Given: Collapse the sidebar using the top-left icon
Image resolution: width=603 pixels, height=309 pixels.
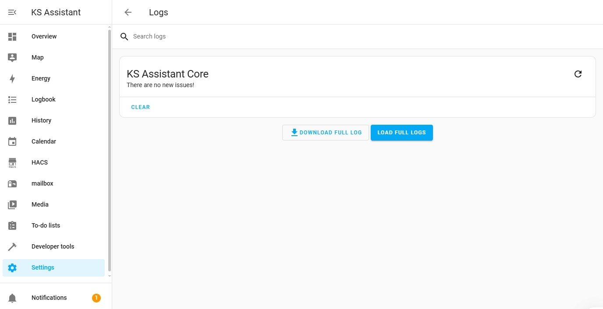Looking at the screenshot, I should click(12, 12).
